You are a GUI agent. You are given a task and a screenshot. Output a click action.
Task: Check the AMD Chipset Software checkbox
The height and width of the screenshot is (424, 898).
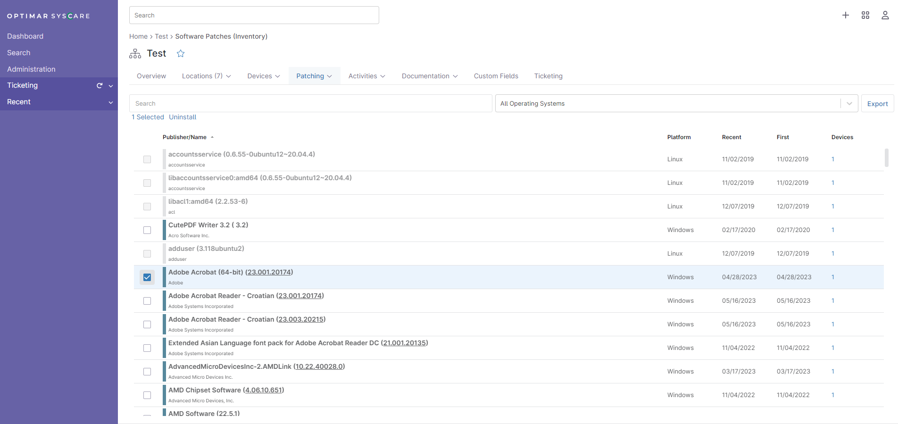[x=147, y=395]
